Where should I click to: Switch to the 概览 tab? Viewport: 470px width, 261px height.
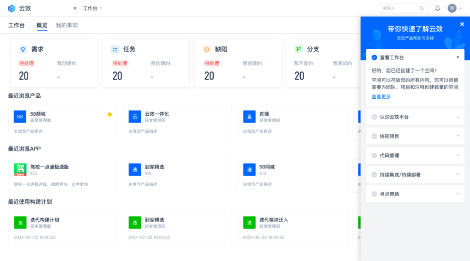[42, 25]
